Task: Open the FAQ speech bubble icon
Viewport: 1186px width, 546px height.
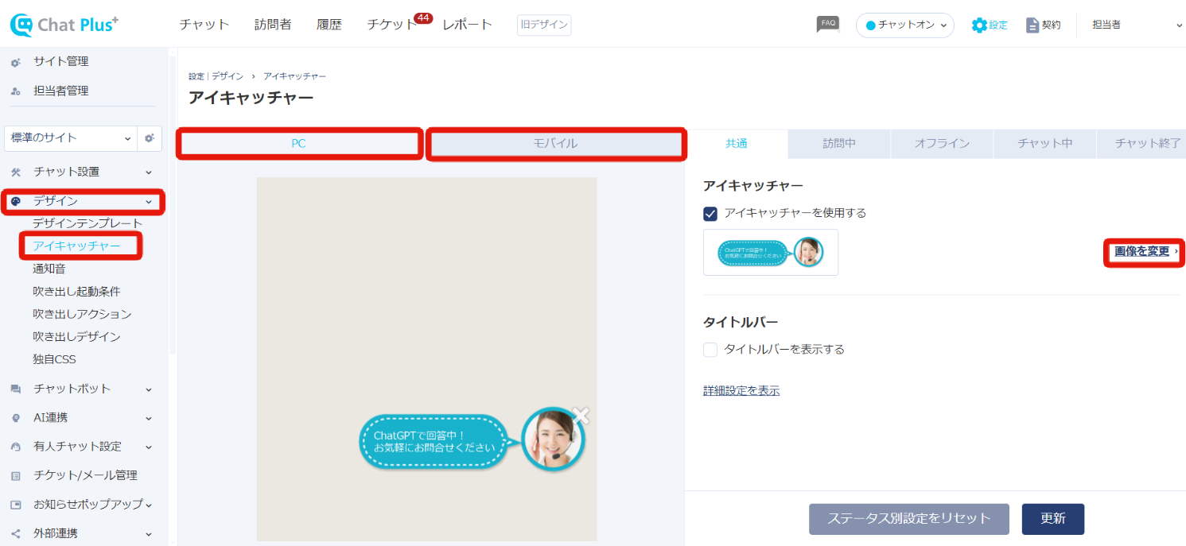Action: tap(828, 25)
